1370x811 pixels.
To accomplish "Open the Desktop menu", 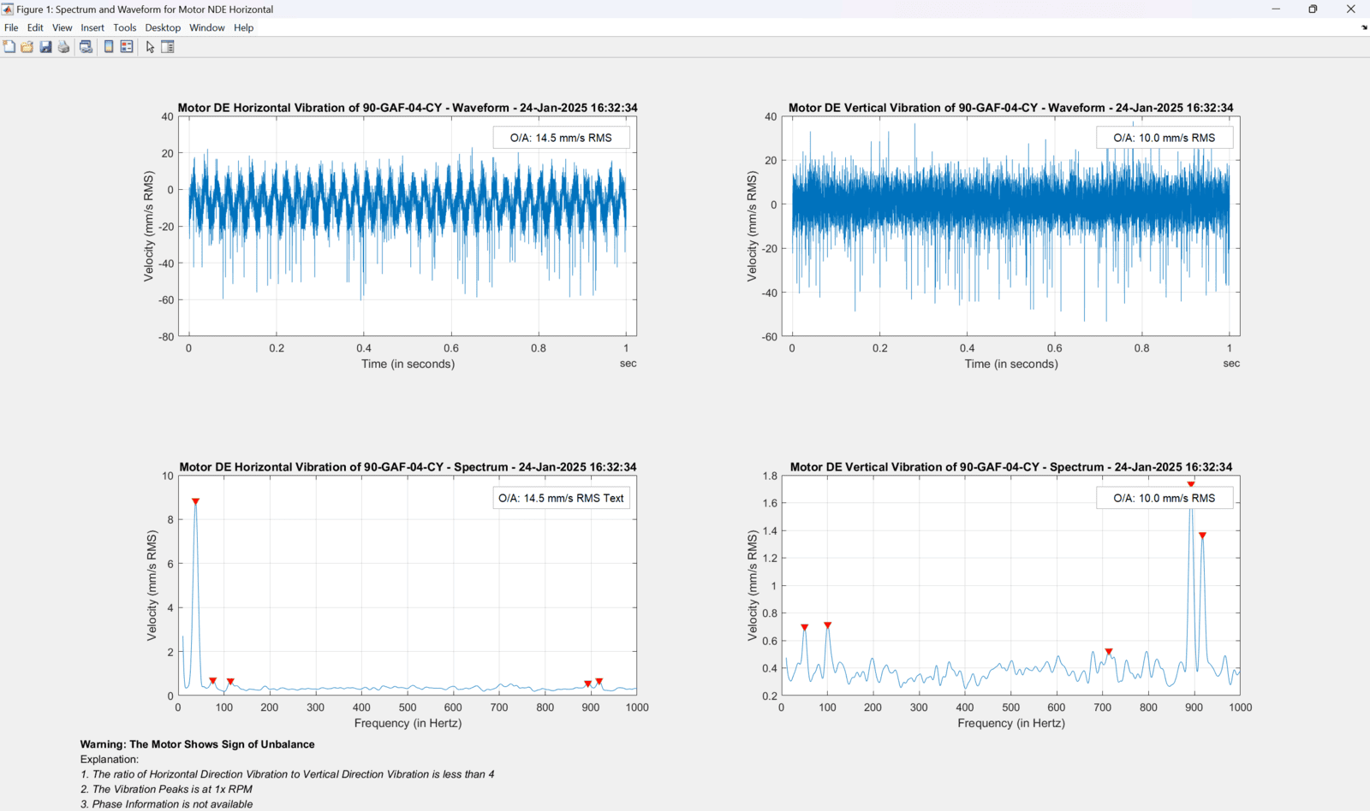I will click(x=163, y=27).
